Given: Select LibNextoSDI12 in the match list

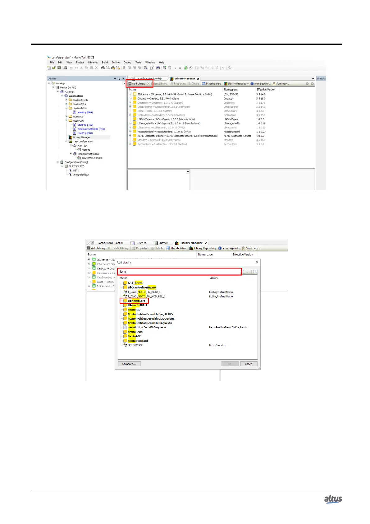Looking at the screenshot, I should 137,305.
